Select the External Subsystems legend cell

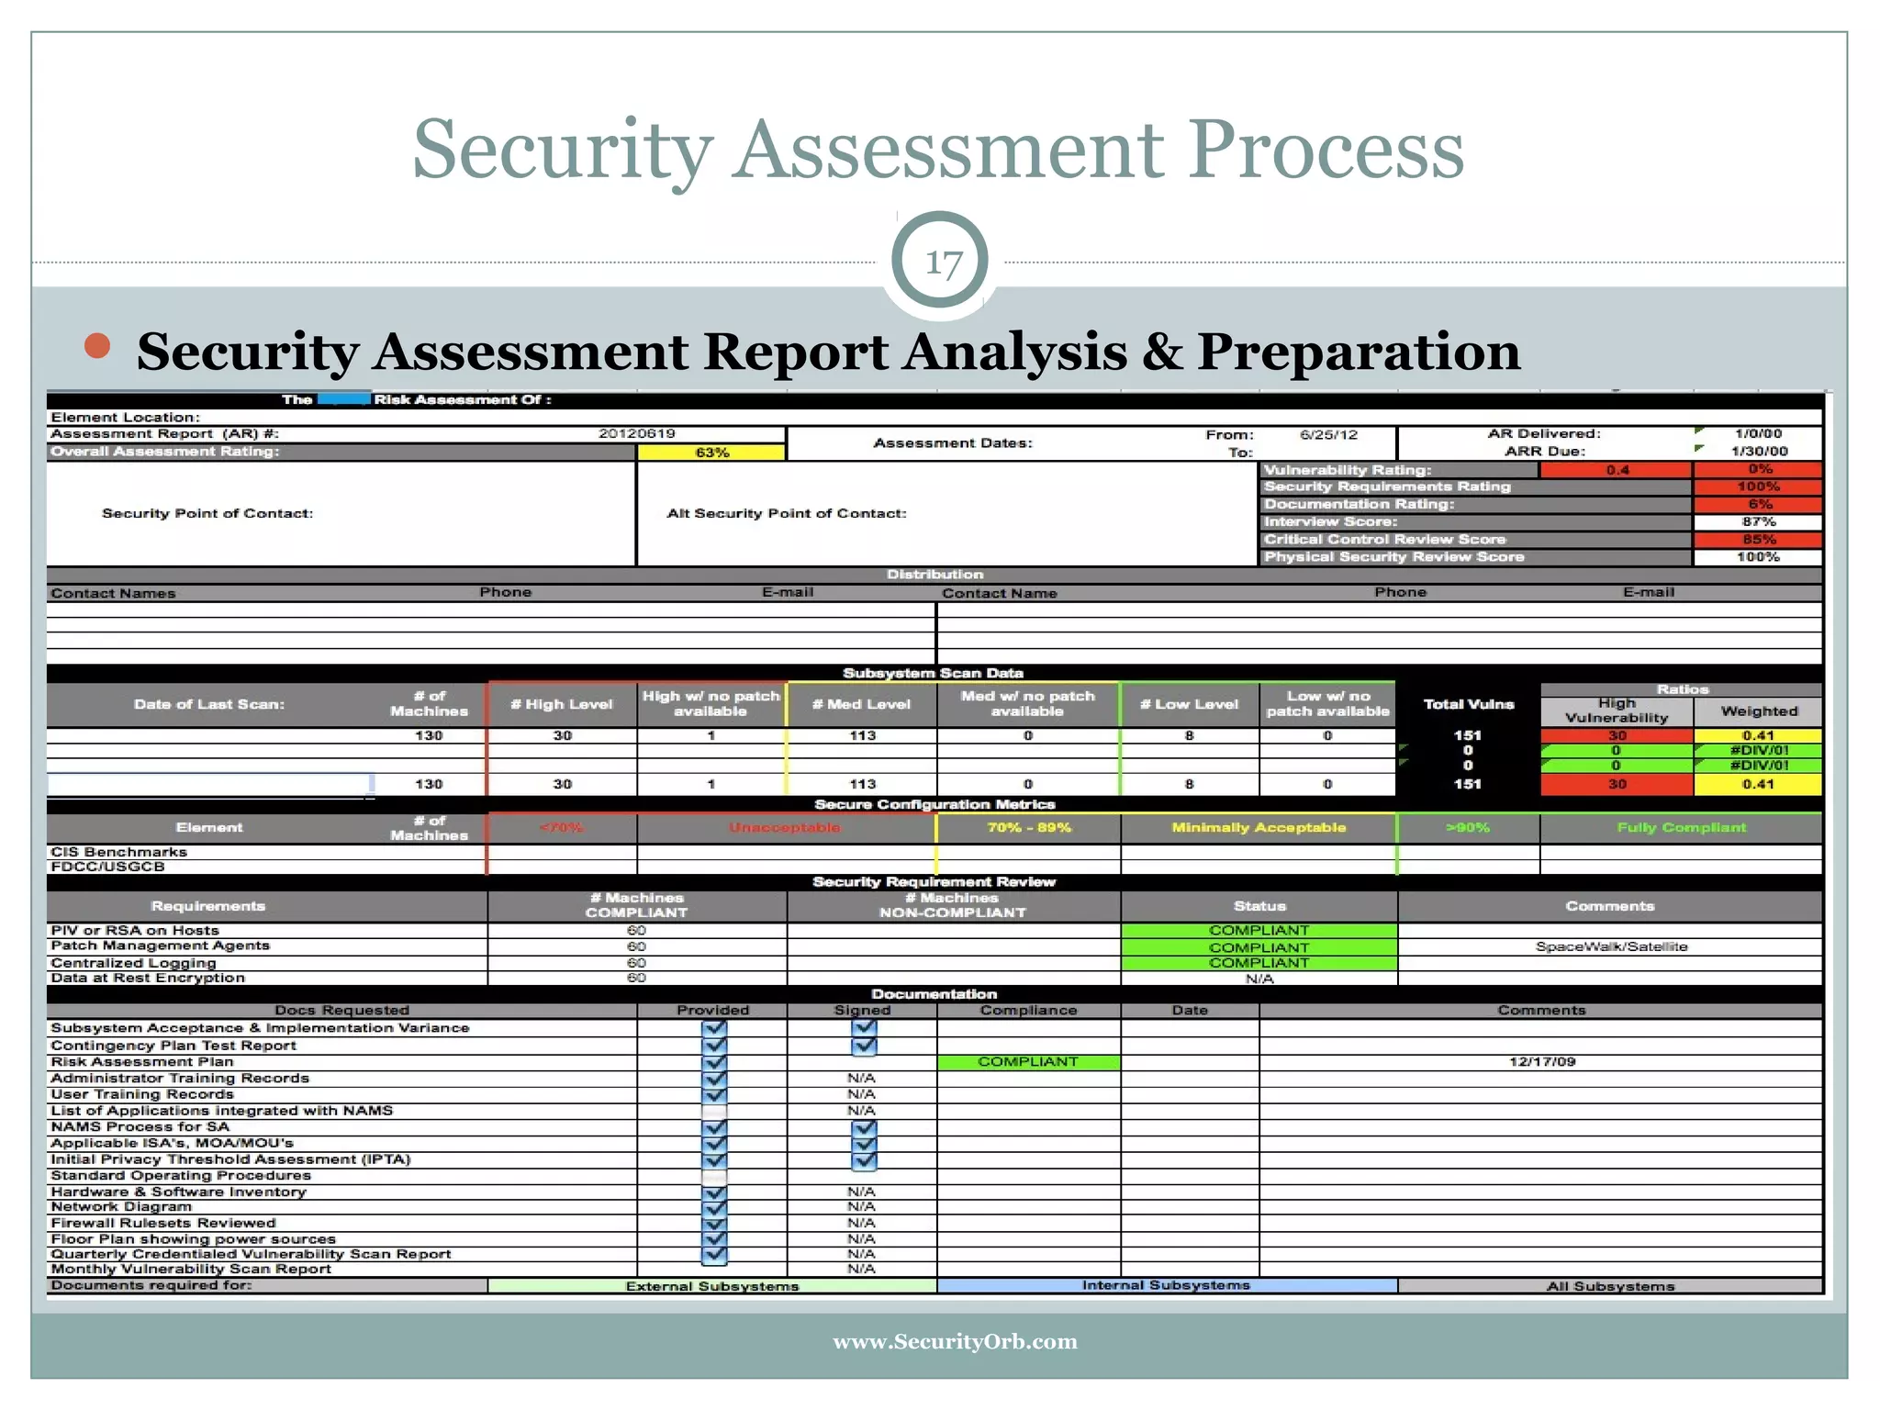pyautogui.click(x=712, y=1286)
